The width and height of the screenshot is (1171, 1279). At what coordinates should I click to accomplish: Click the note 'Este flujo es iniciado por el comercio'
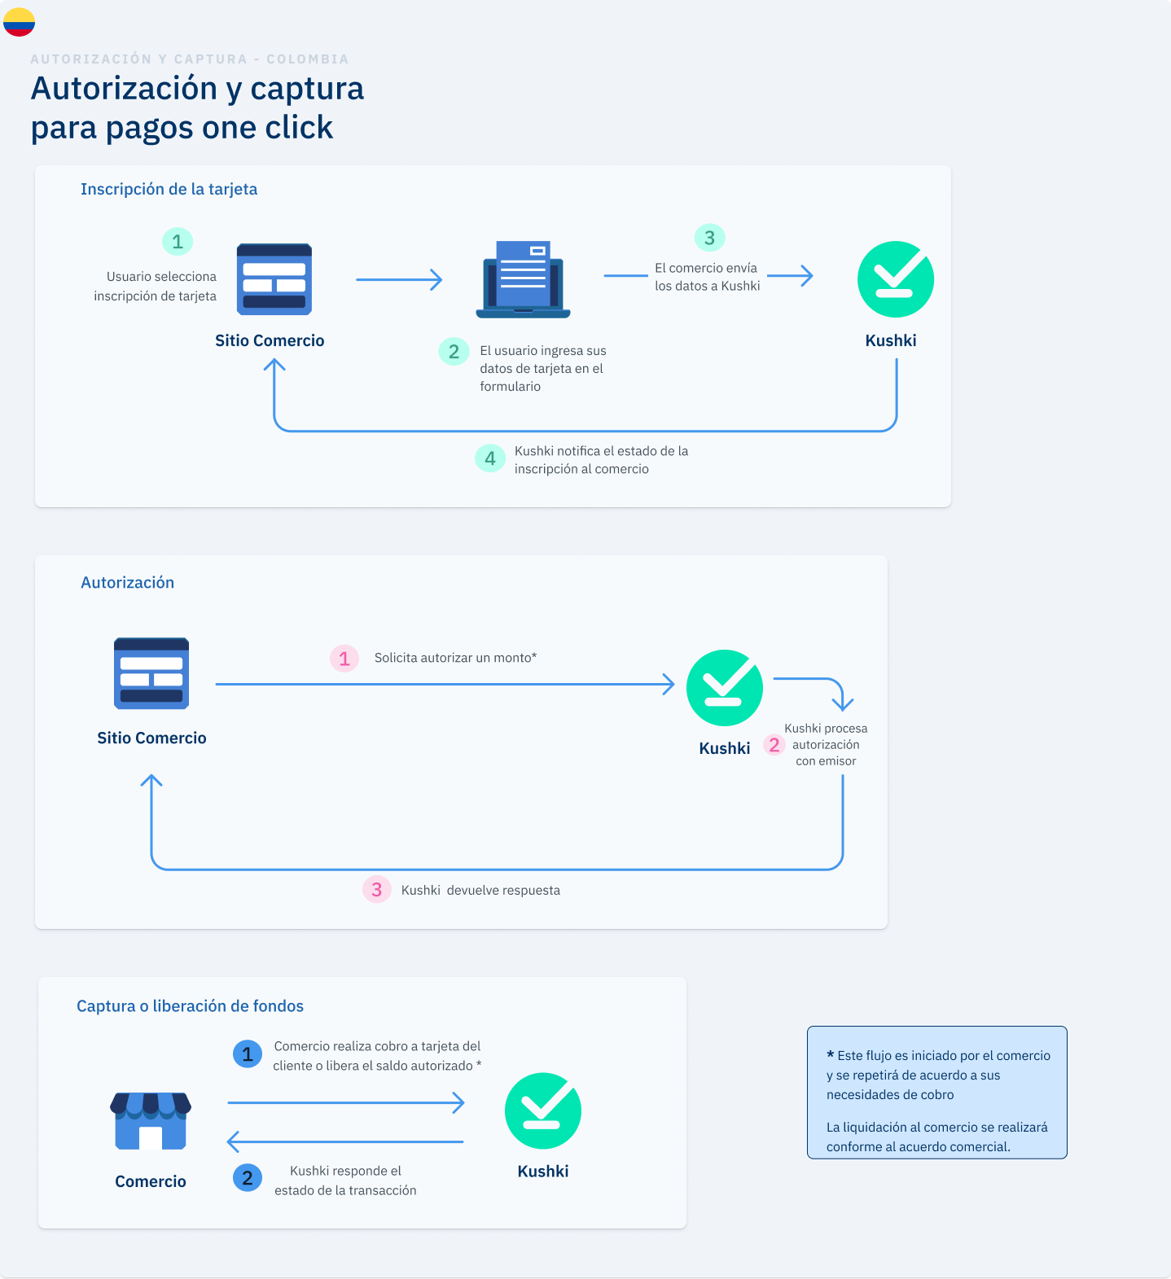coord(938,1075)
